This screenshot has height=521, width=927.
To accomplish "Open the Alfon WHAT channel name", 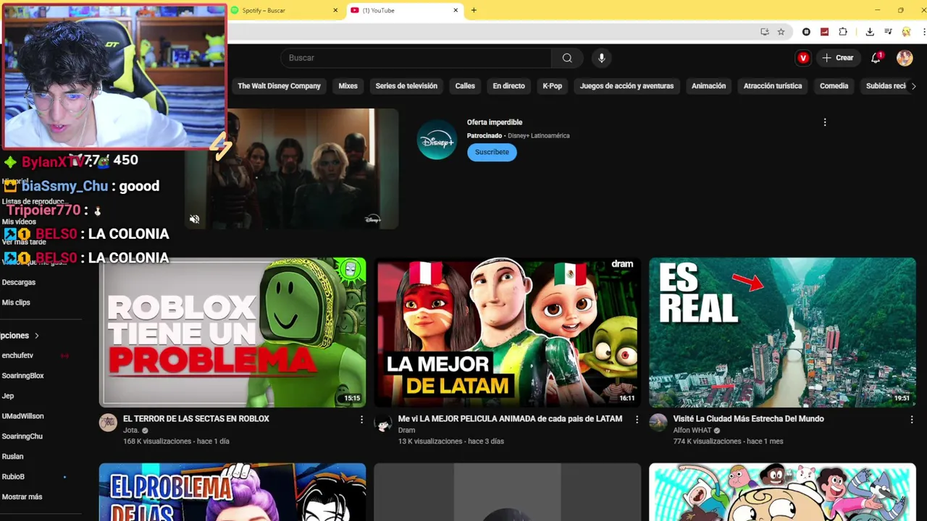I will 692,431.
